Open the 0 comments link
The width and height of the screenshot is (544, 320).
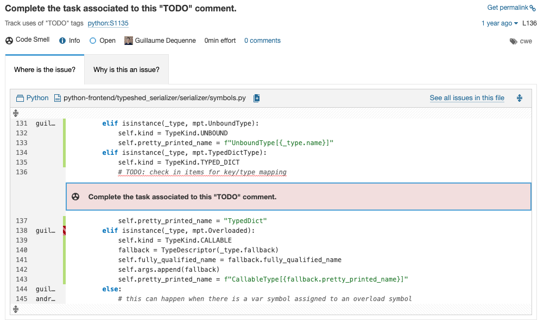coord(262,41)
